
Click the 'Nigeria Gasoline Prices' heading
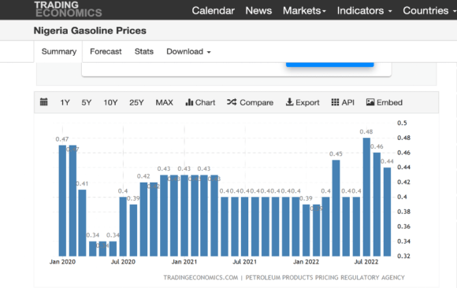90,31
